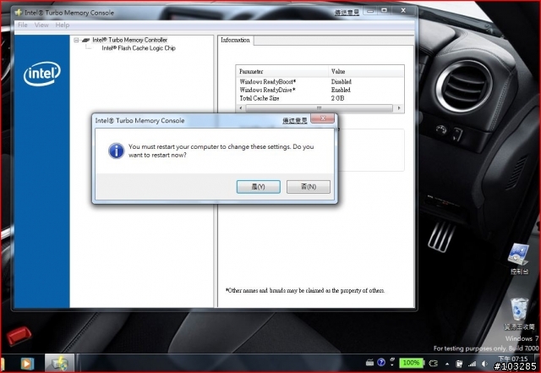Click the Turbo Memory Controller chip icon
This screenshot has height=373, width=541.
pos(86,40)
